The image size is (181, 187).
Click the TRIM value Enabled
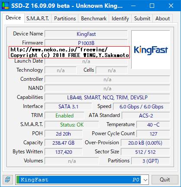click(x=65, y=116)
